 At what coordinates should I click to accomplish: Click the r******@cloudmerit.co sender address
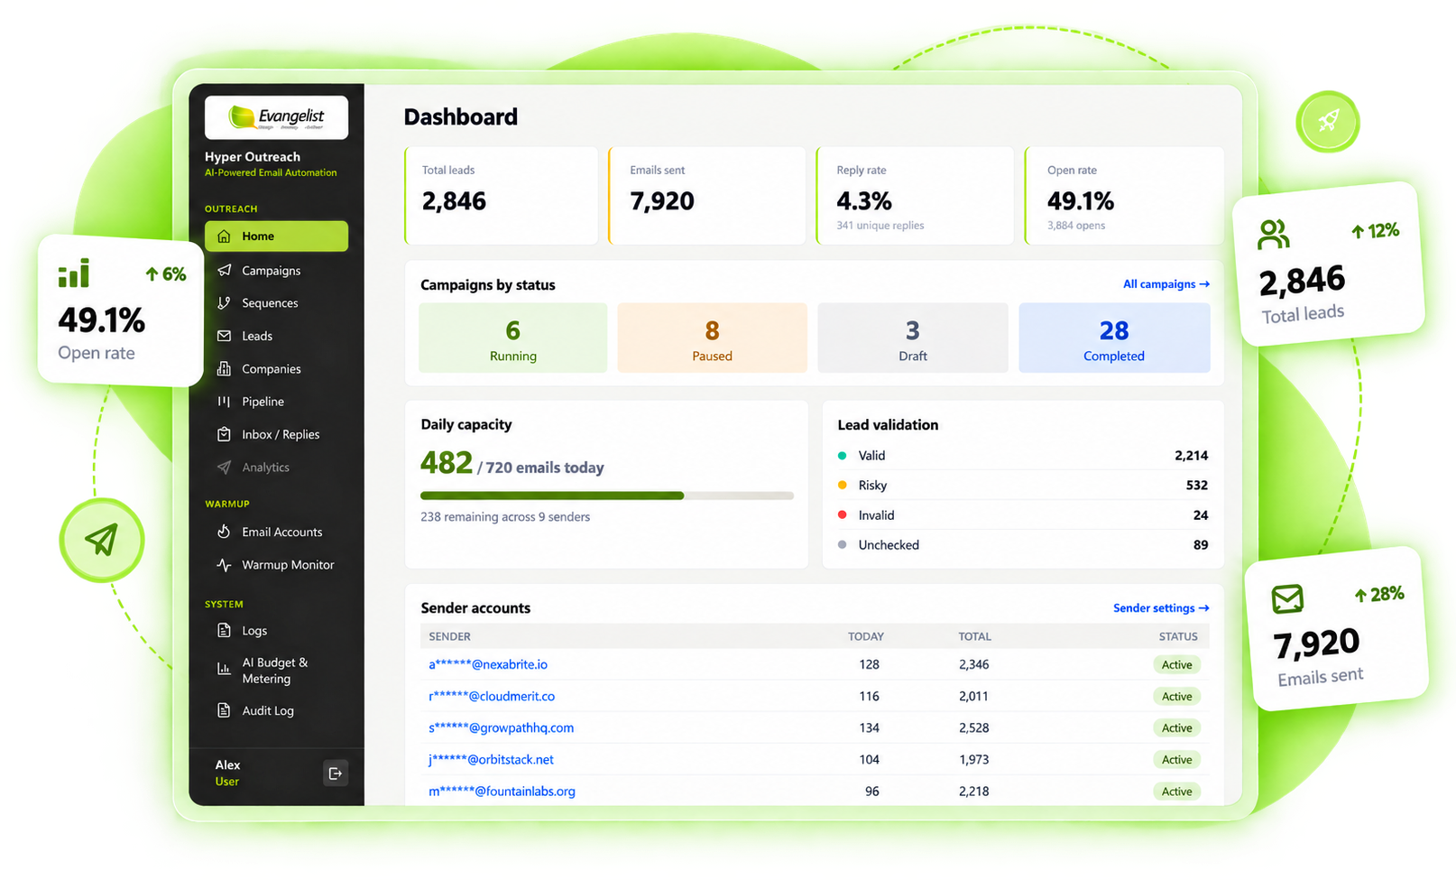[492, 697]
